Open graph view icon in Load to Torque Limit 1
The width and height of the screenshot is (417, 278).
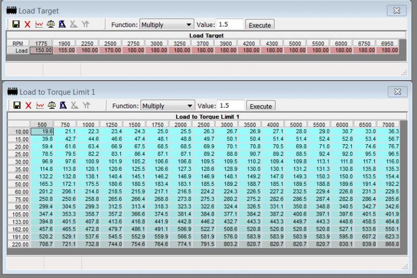click(40, 106)
